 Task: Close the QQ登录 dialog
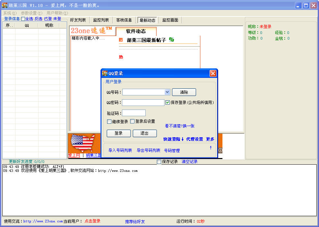click(x=213, y=73)
